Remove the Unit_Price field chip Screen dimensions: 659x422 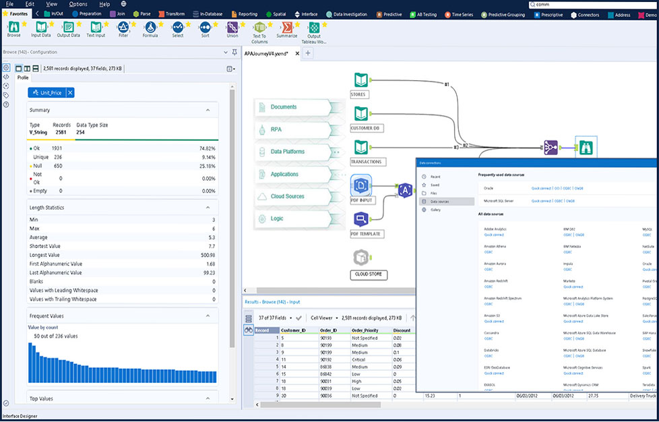coord(70,93)
